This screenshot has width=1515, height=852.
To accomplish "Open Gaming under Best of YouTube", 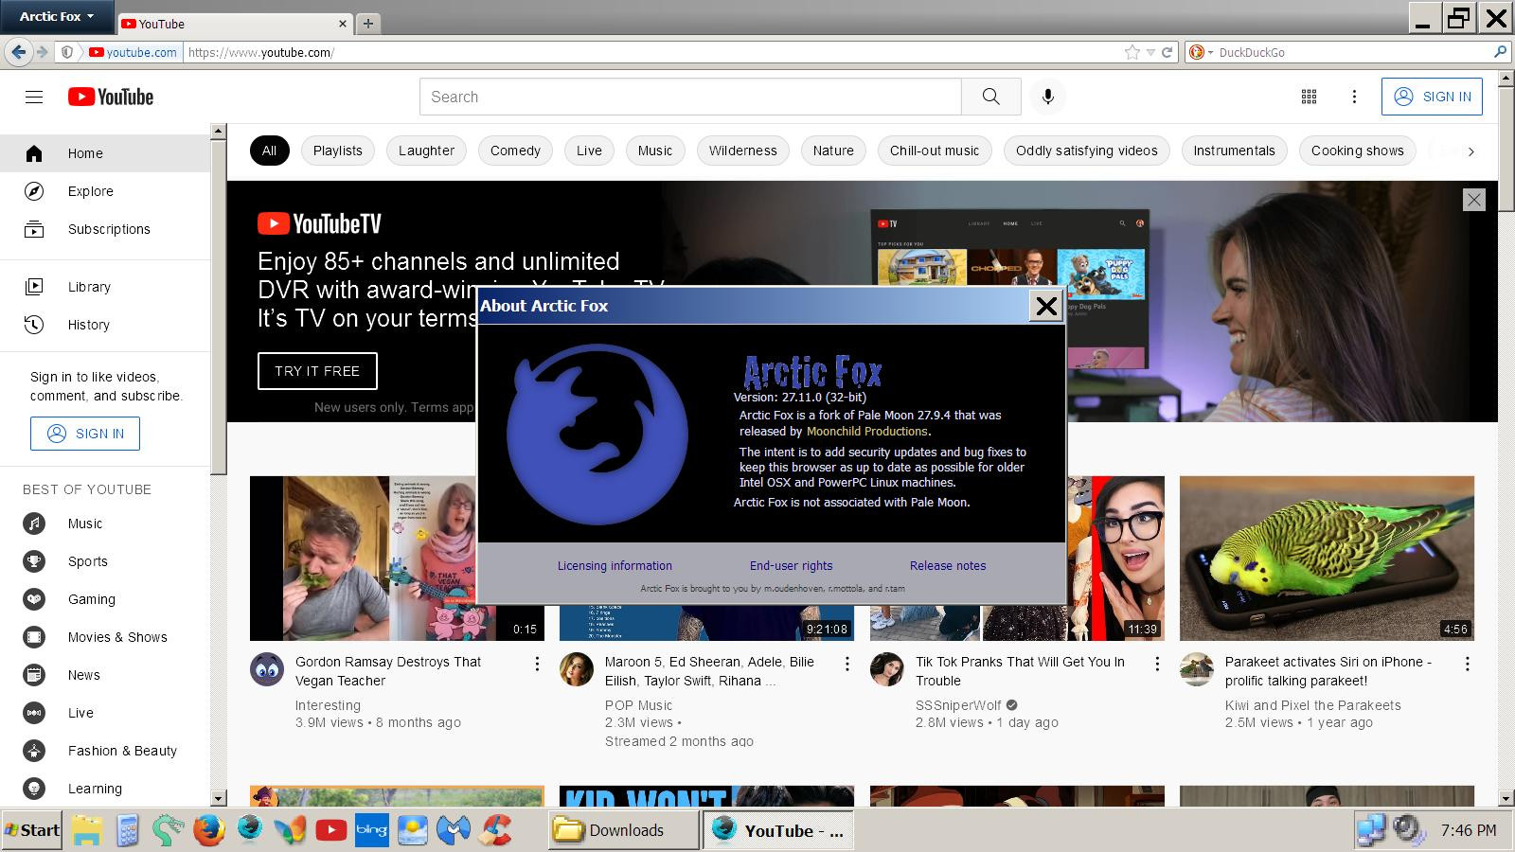I will click(105, 599).
